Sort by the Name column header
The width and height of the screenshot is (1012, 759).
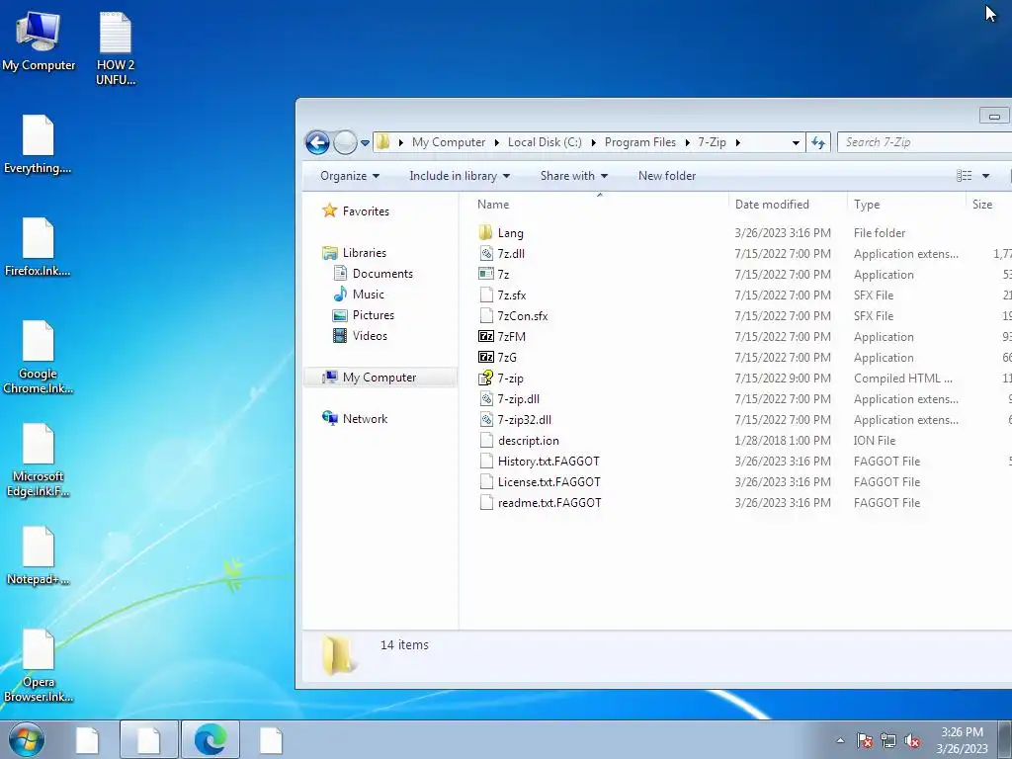(x=493, y=204)
